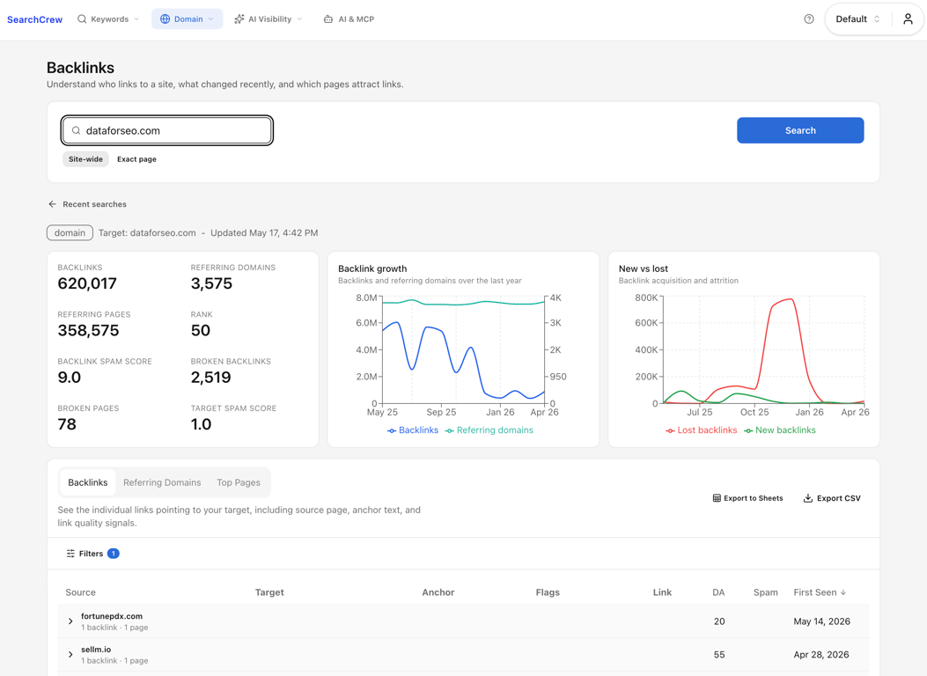Toggle the Backlinks legend series
This screenshot has height=676, width=927.
tap(413, 430)
